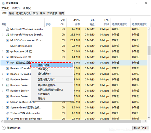This screenshot has width=151, height=133.
Task: Choose 打开文件所在的位置(O) in the context menu
Action: (x=52, y=90)
